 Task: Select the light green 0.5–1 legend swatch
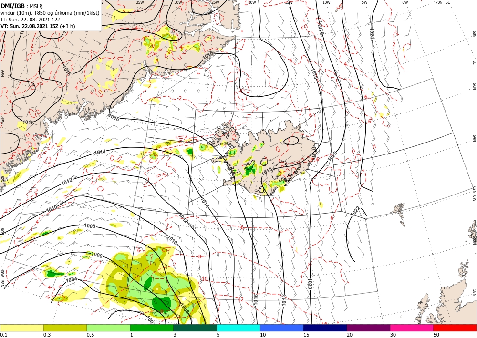tap(108, 328)
